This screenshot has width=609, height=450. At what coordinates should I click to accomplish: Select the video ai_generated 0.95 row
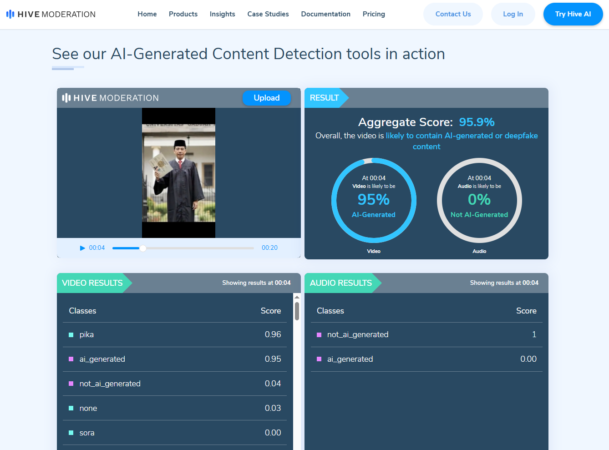pyautogui.click(x=175, y=359)
